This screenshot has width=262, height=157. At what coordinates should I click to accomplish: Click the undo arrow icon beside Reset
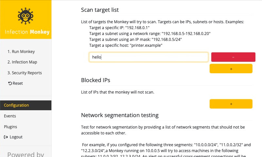[x=10, y=83]
